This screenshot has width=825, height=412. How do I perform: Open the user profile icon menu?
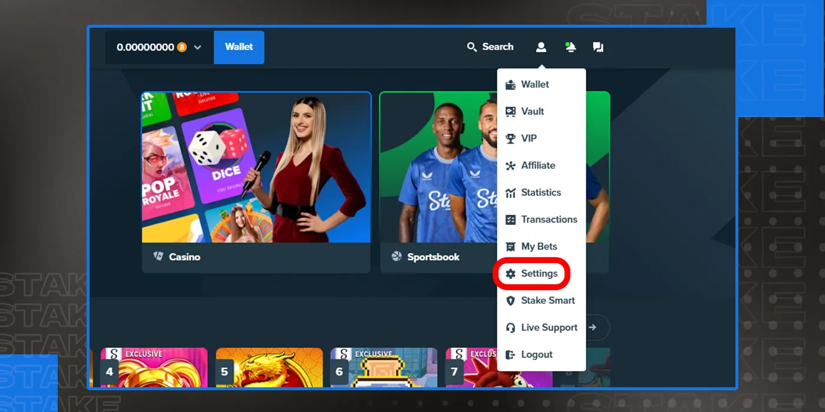pyautogui.click(x=541, y=47)
